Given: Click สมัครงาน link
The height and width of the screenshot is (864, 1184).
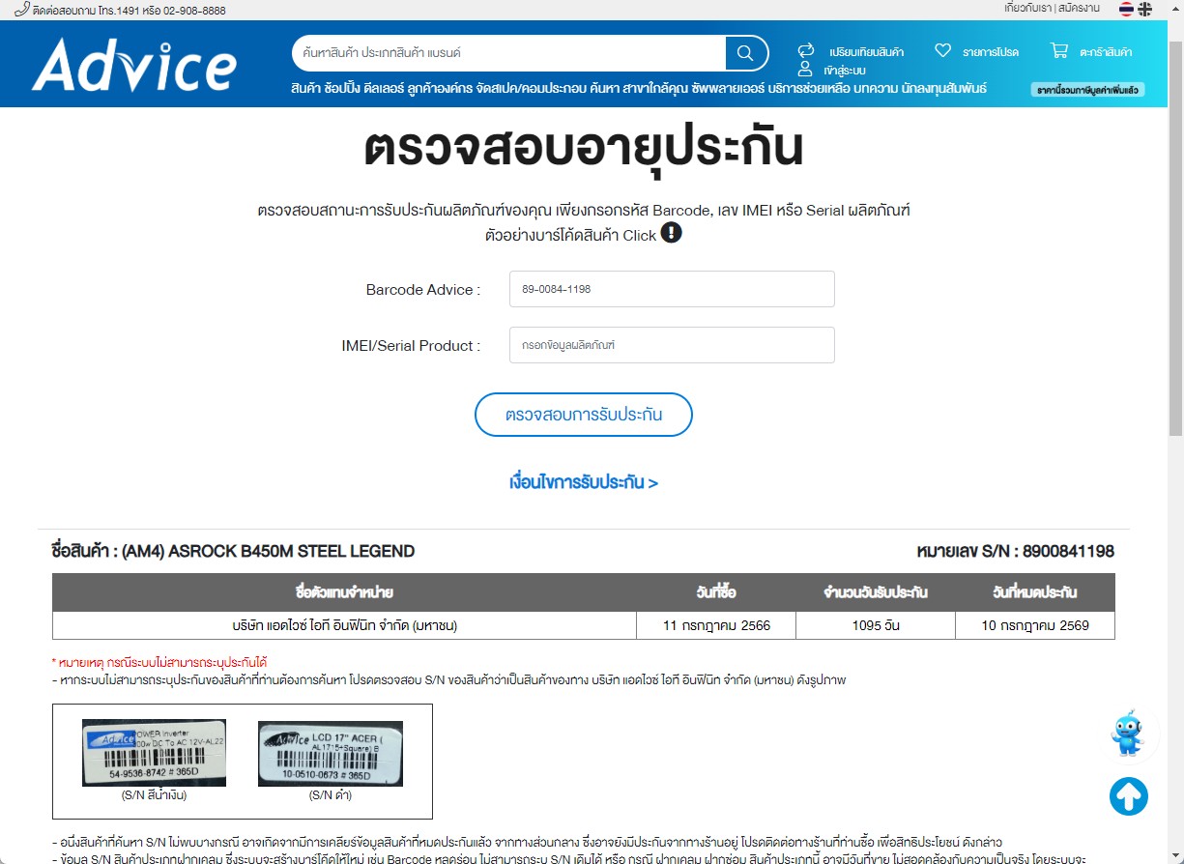Looking at the screenshot, I should (x=1079, y=8).
